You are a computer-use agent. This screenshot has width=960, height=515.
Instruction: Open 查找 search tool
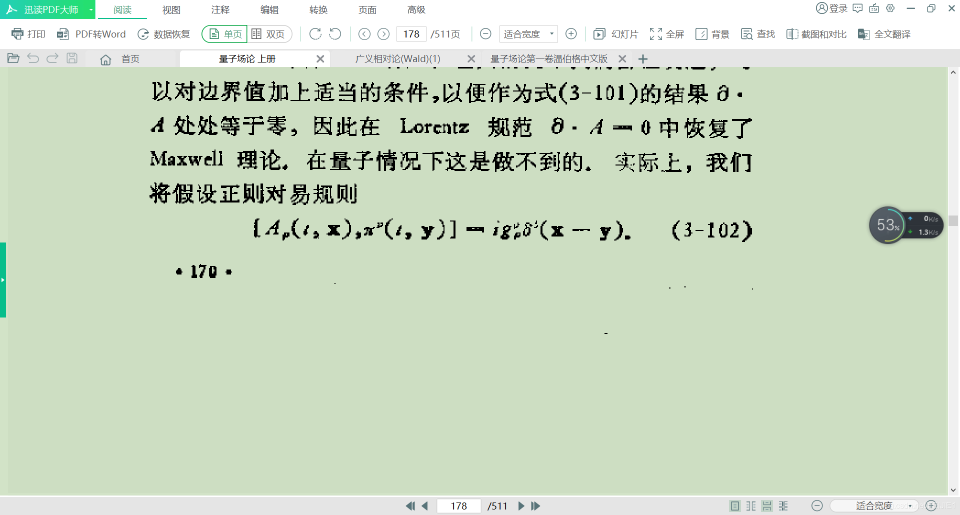pos(757,34)
